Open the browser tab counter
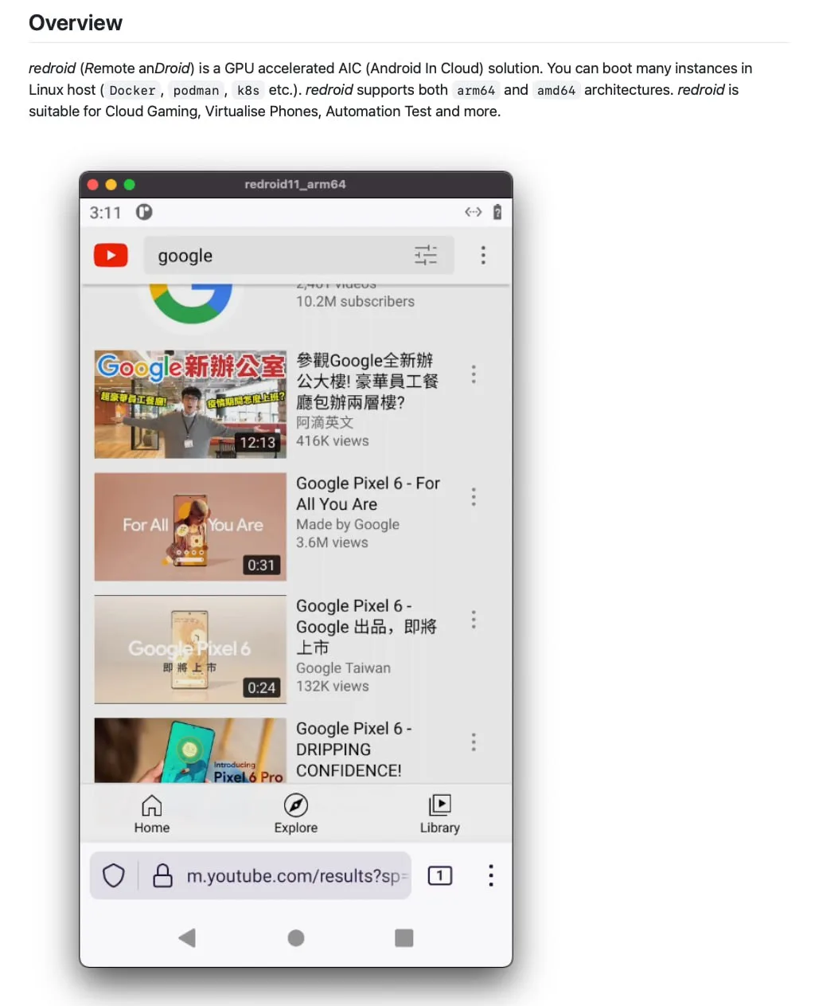This screenshot has width=815, height=1006. (x=440, y=875)
